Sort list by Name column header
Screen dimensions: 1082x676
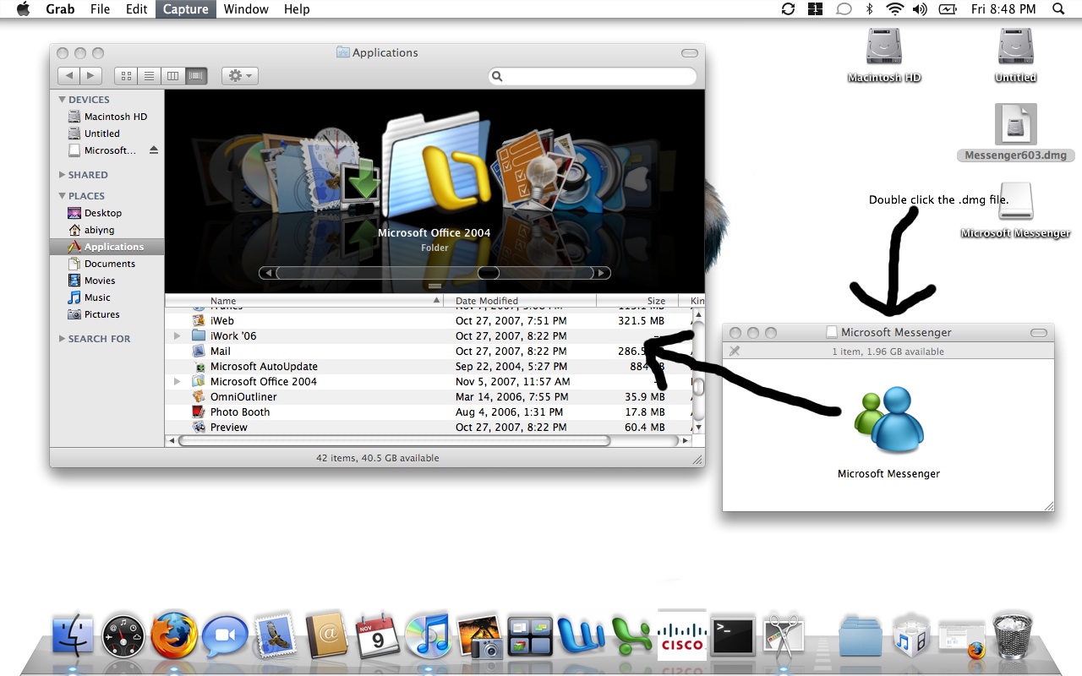pos(304,301)
